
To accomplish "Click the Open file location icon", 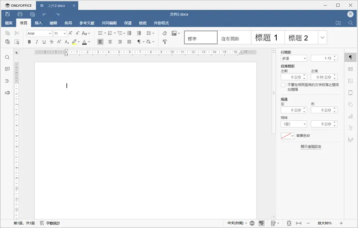I will [x=338, y=23].
